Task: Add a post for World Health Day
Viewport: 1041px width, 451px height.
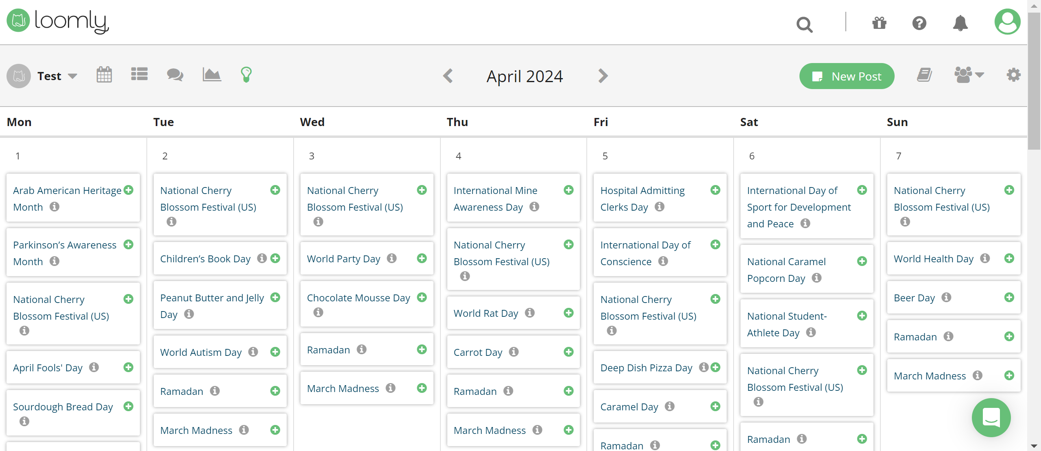Action: [x=1010, y=258]
